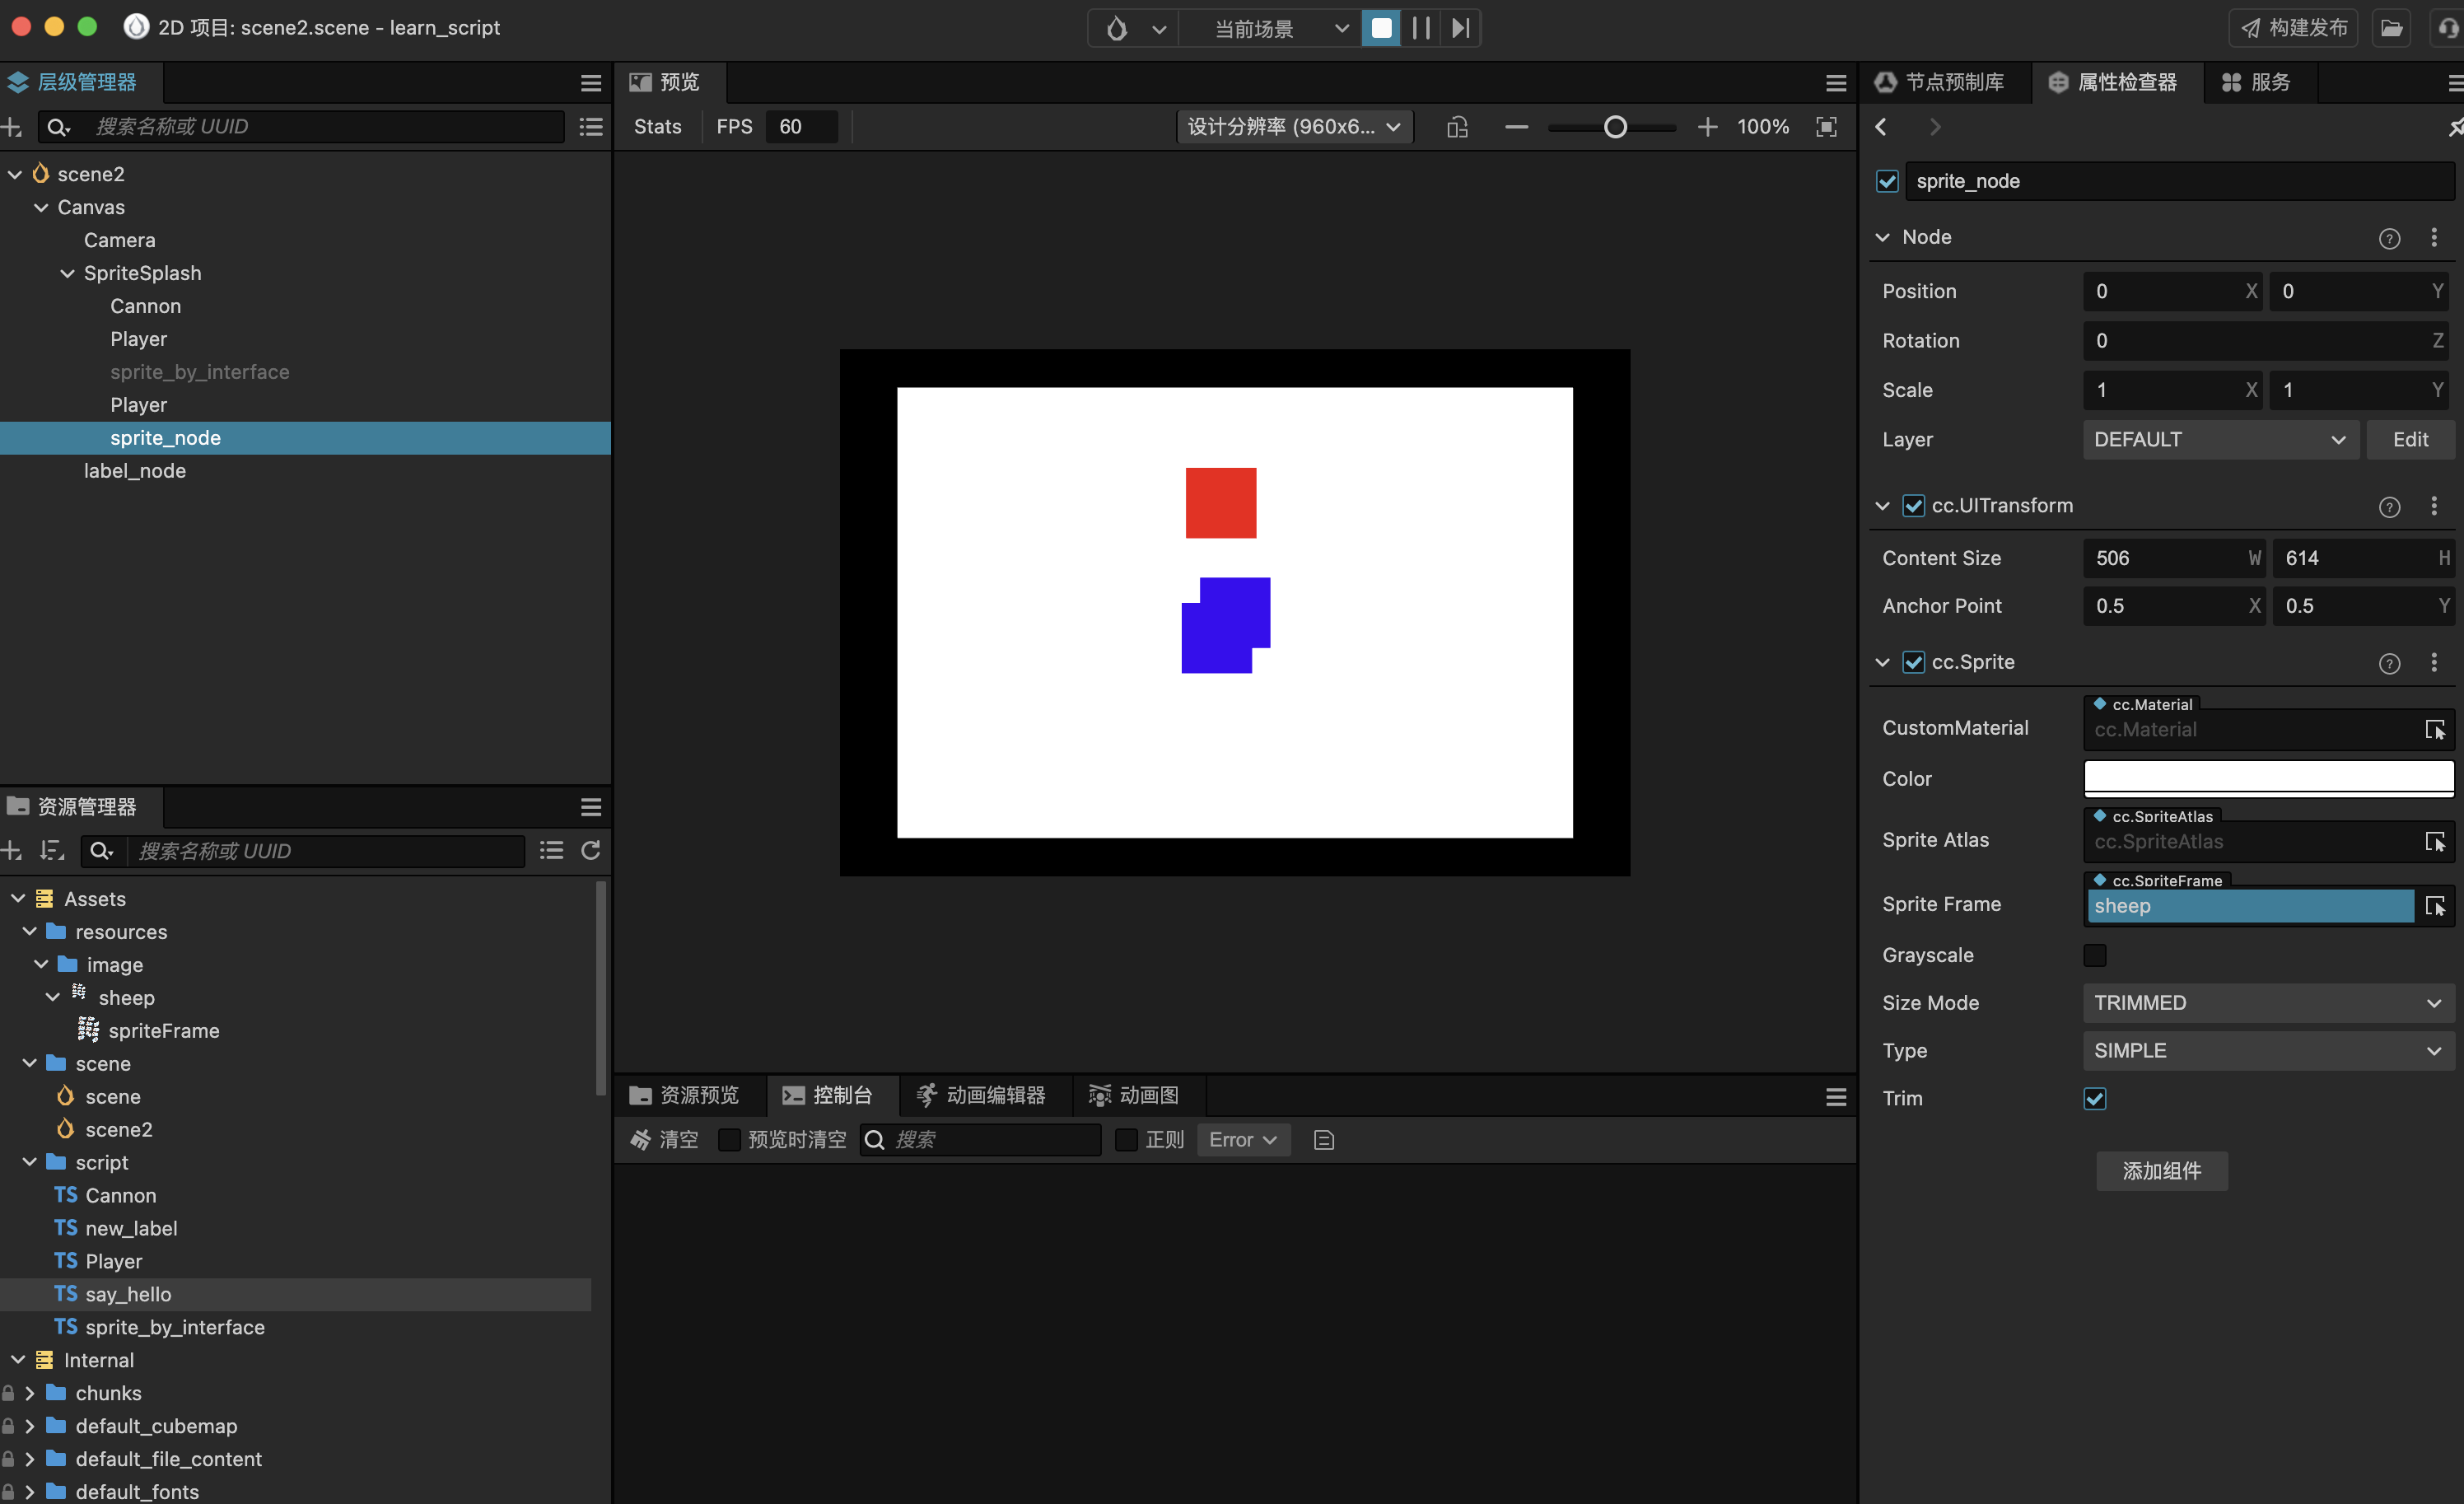Screen dimensions: 2464x1504
Task: Click the stop preview button
Action: [x=1381, y=28]
